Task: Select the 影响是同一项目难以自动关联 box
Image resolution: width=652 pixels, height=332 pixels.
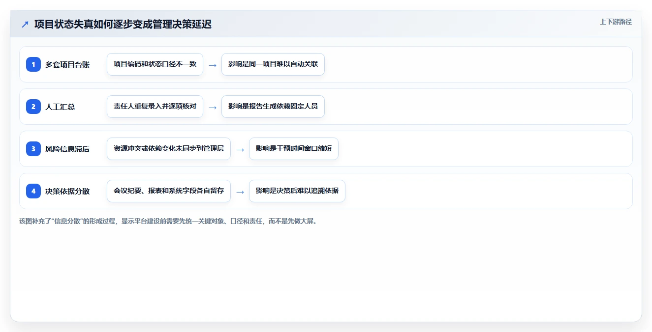Action: pos(273,64)
